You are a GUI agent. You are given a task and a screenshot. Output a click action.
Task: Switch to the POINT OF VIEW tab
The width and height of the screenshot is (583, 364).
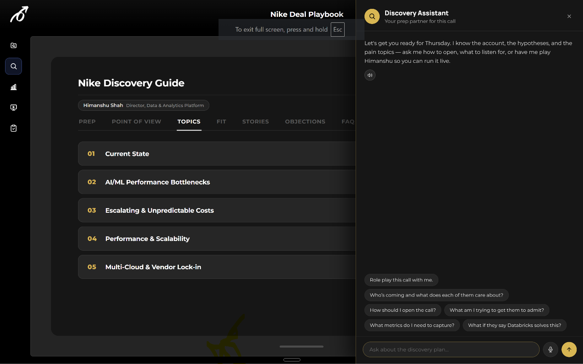click(136, 121)
